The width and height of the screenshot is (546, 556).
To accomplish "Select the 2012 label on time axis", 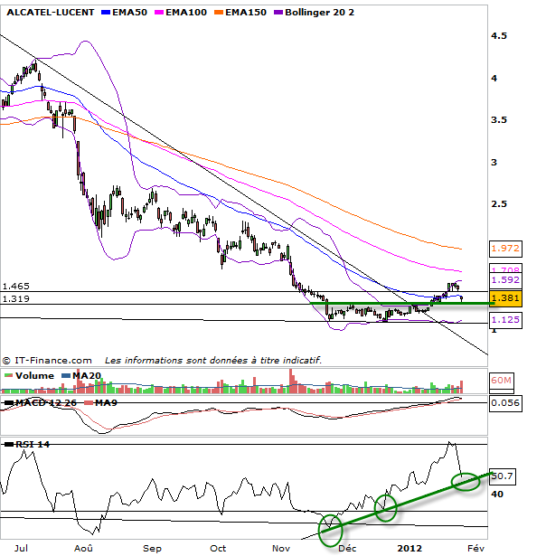I will pyautogui.click(x=411, y=547).
